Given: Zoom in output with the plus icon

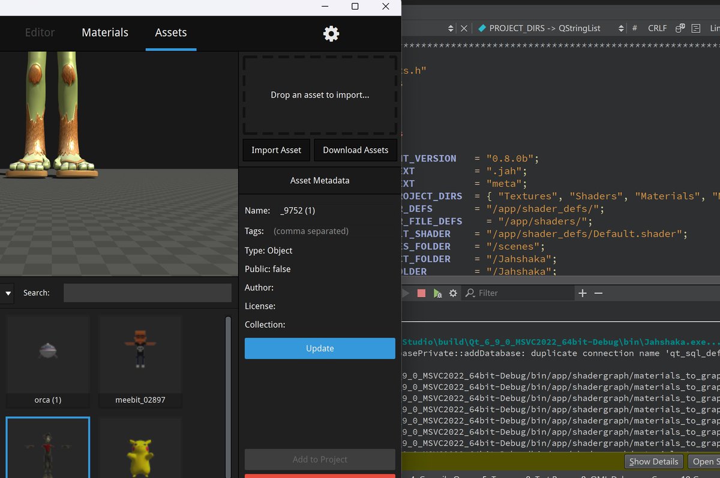Looking at the screenshot, I should pyautogui.click(x=582, y=293).
